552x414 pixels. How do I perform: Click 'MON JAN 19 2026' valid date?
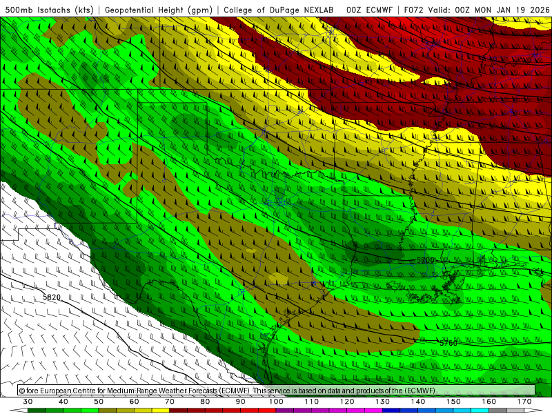pyautogui.click(x=512, y=10)
